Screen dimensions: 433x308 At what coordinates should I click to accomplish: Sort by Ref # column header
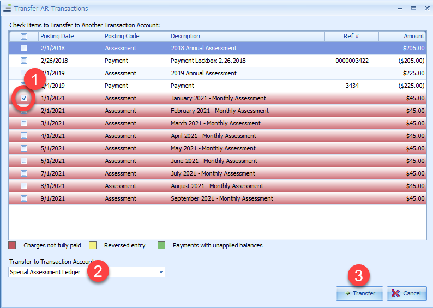click(x=351, y=37)
